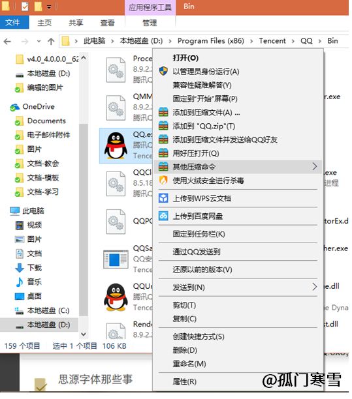The width and height of the screenshot is (352, 399).
Task: Click the properties checkmark icon in title bar
Action: (x=25, y=7)
